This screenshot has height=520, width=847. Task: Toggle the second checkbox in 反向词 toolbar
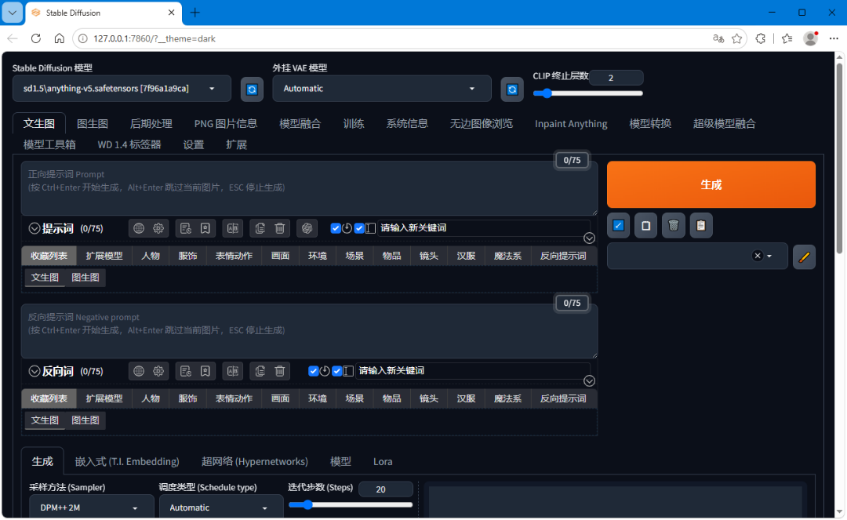coord(337,371)
